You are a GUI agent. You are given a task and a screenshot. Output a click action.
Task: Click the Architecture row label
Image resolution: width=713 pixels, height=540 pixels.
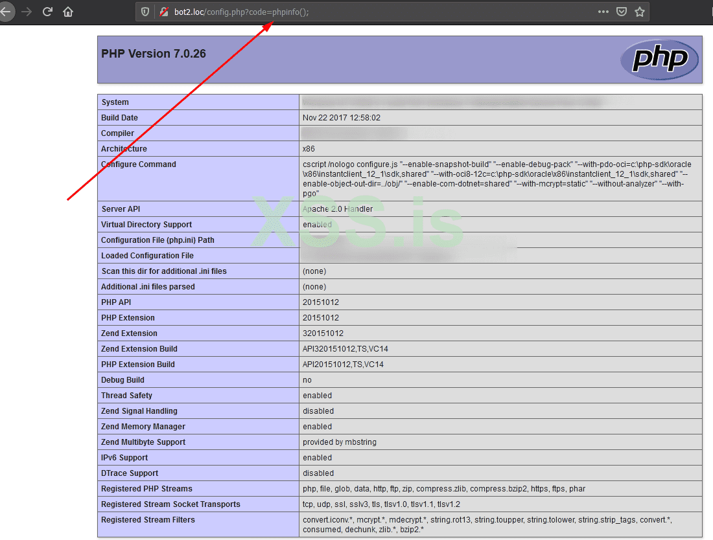point(124,148)
